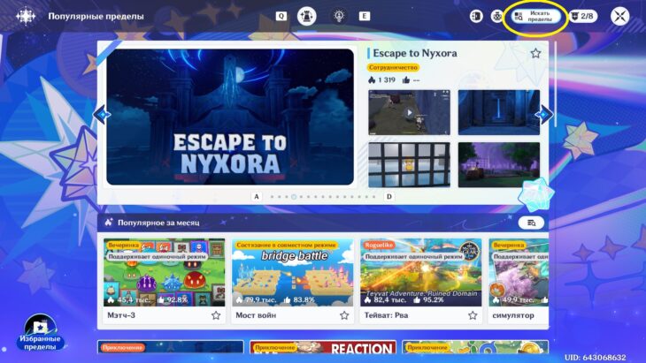The image size is (646, 363).
Task: Click the Escape to Nyxora main banner
Action: coord(230,117)
